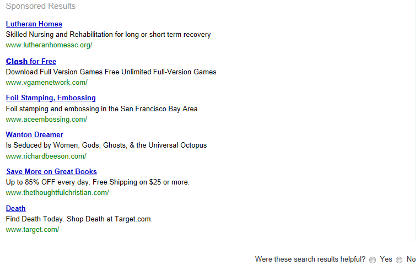Select Yes radio for helpful results

(x=373, y=260)
